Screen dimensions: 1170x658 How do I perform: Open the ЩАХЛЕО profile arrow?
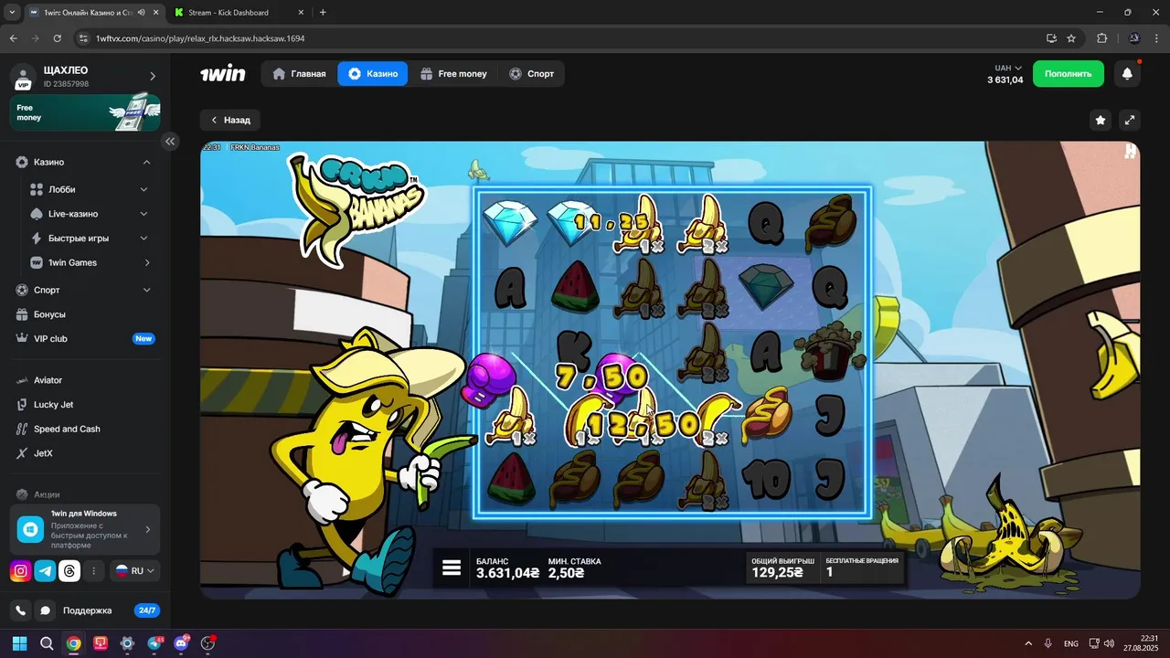[x=153, y=76]
